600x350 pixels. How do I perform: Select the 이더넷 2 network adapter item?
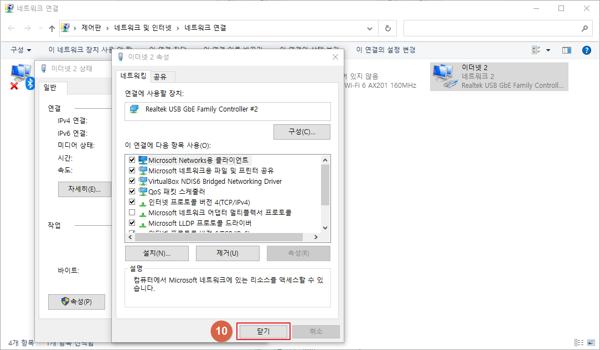(499, 77)
